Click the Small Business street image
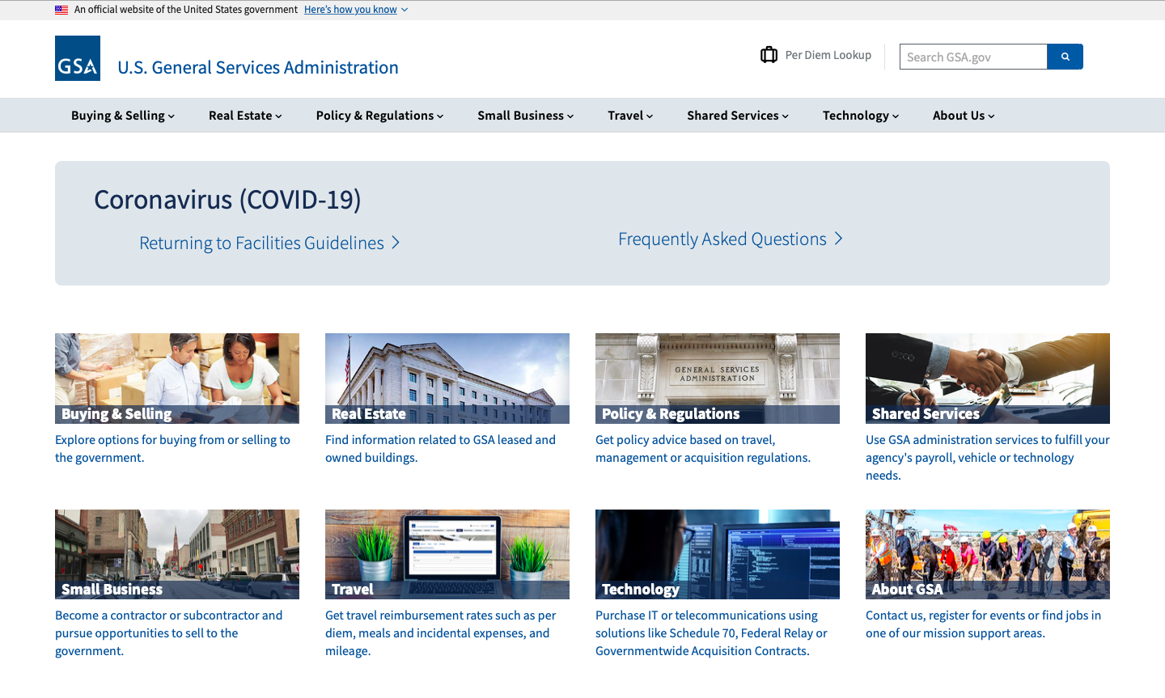 (x=177, y=554)
